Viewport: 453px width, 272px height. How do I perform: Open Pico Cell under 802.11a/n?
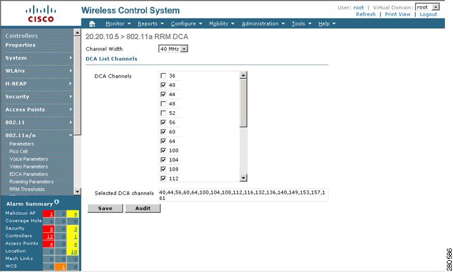(x=19, y=152)
